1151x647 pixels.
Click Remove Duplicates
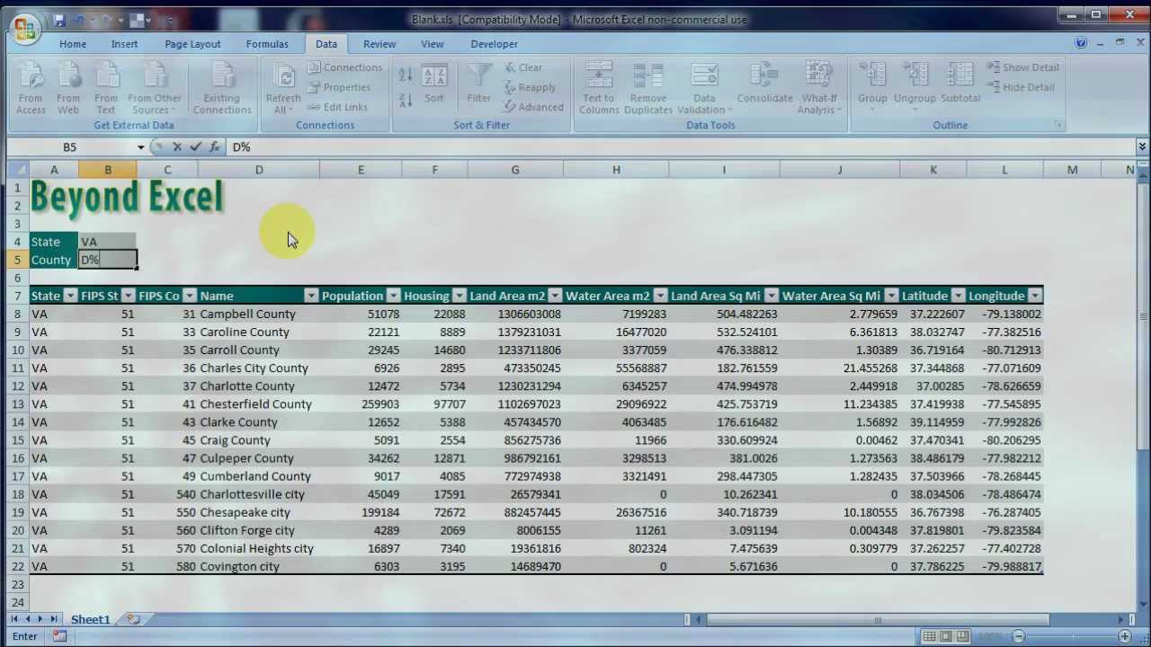tap(648, 88)
